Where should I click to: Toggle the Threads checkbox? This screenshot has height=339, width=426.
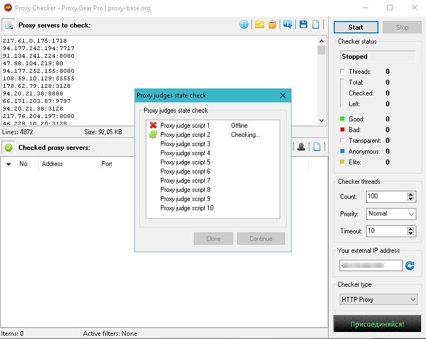tap(342, 72)
